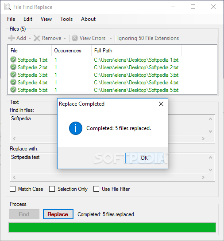Open the Tools menu
Image resolution: width=224 pixels, height=241 pixels.
pyautogui.click(x=66, y=19)
